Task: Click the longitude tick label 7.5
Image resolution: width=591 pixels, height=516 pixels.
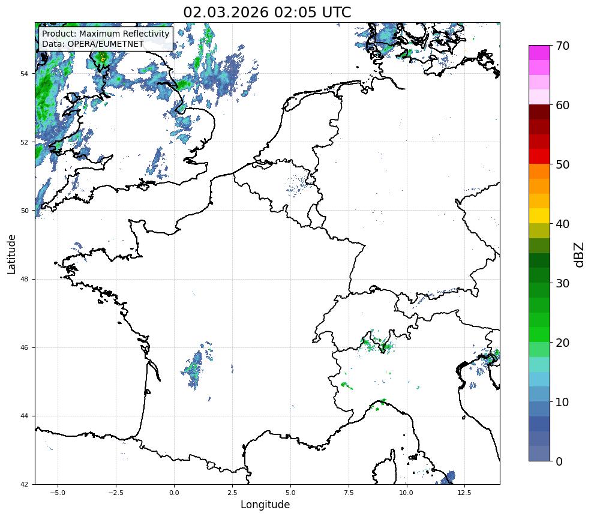Action: 349,493
